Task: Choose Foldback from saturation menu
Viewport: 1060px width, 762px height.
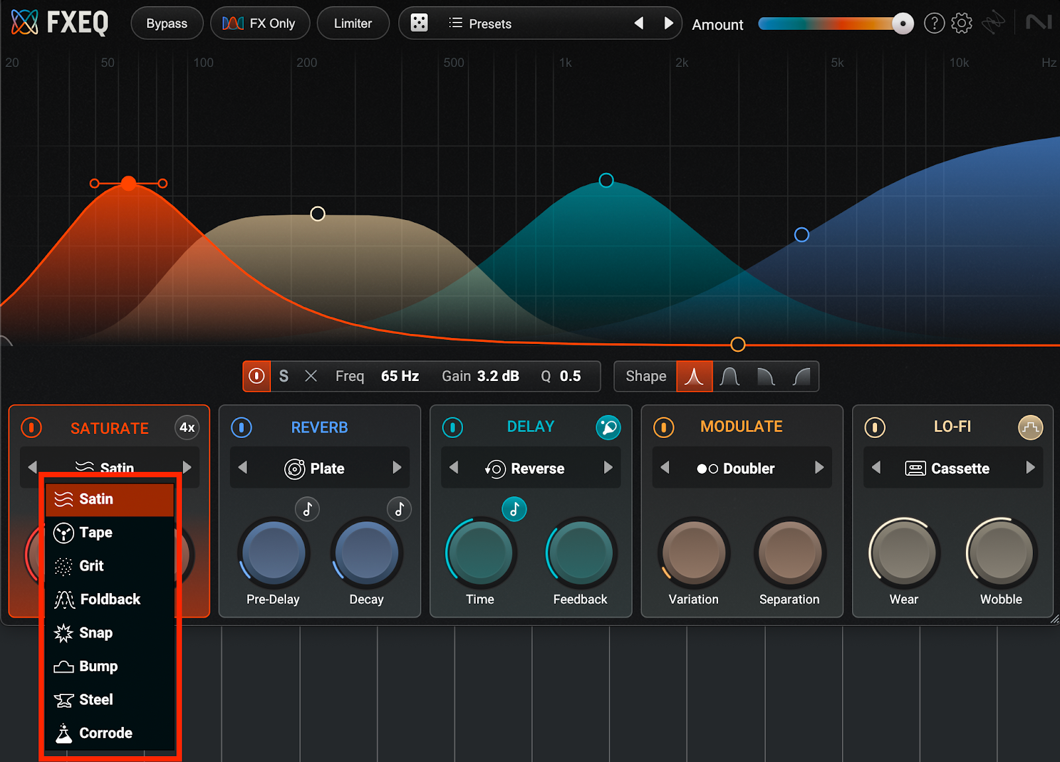Action: pos(110,599)
